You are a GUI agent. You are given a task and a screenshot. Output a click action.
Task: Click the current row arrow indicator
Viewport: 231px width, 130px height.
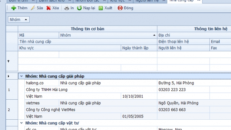[8, 76]
